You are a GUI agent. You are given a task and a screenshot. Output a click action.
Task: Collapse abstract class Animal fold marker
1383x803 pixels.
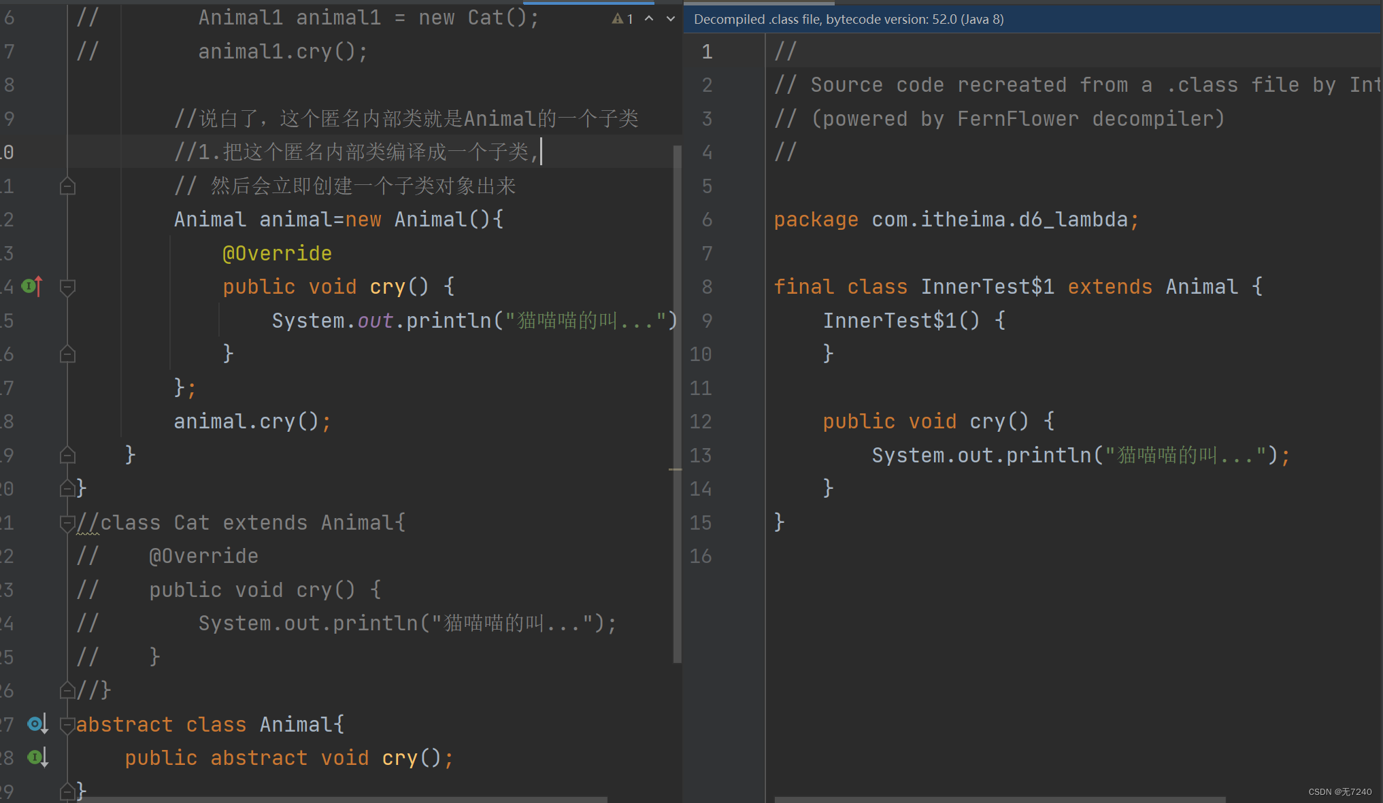point(67,725)
